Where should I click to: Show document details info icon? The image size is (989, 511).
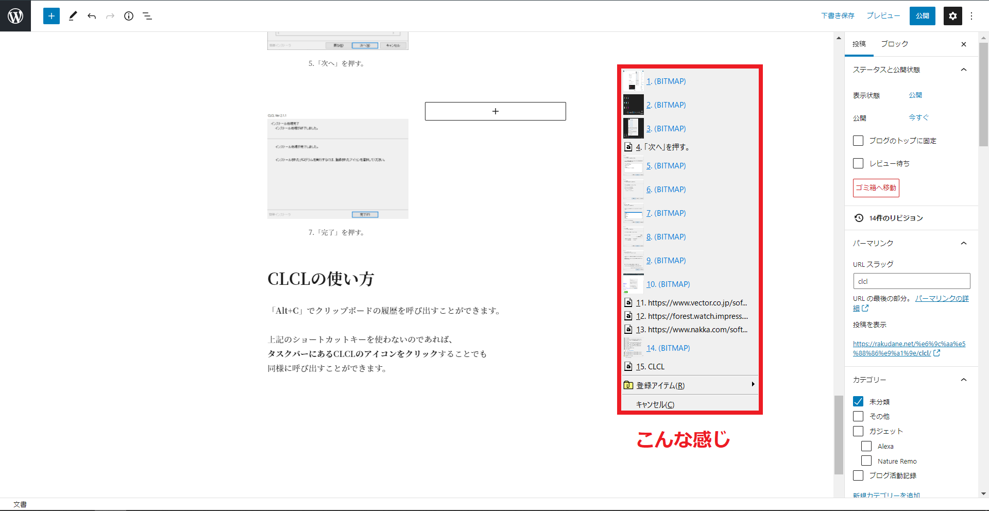(129, 16)
